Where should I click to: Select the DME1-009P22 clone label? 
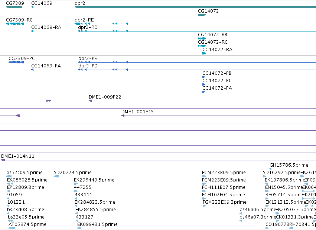105,97
